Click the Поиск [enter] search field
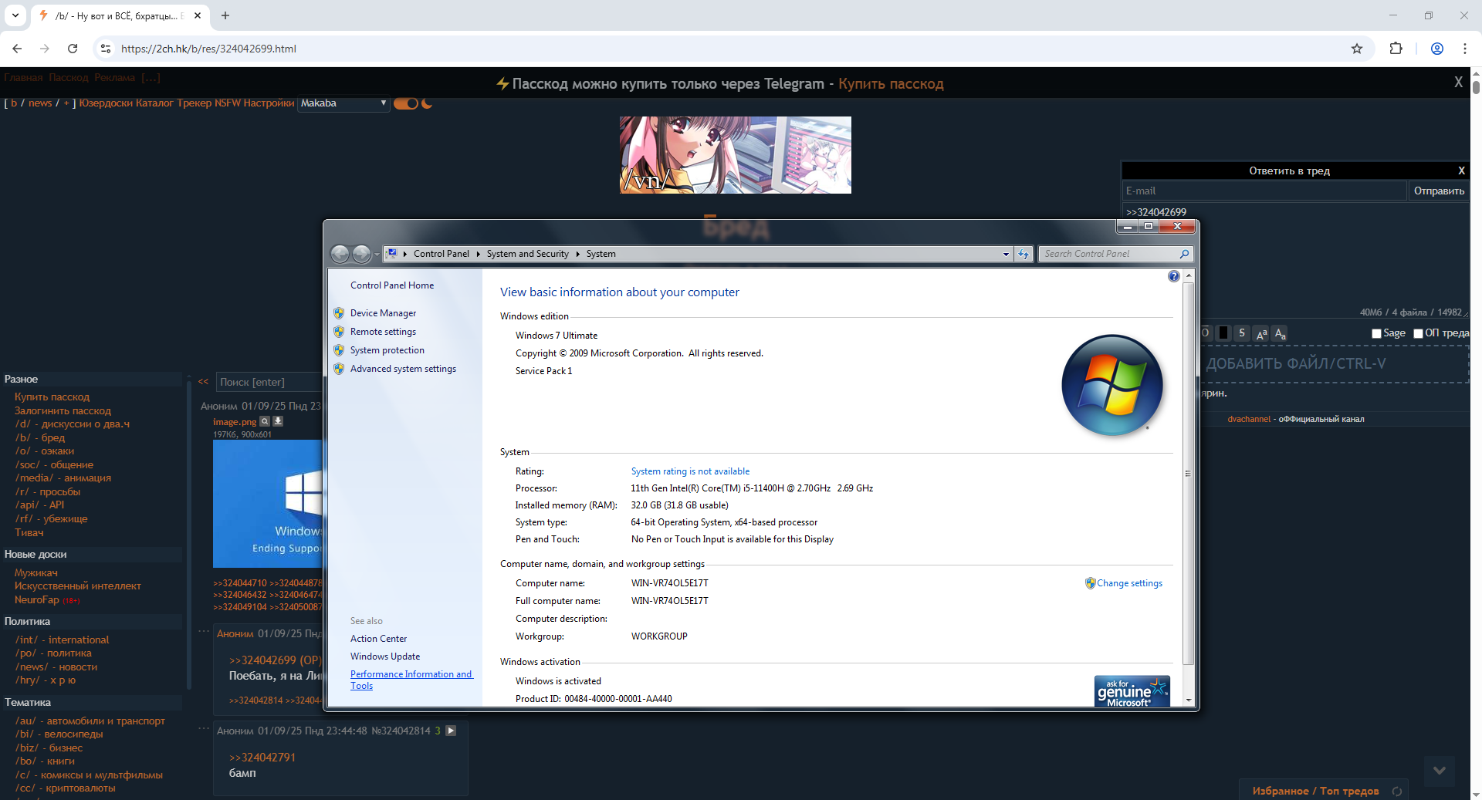 pyautogui.click(x=269, y=382)
